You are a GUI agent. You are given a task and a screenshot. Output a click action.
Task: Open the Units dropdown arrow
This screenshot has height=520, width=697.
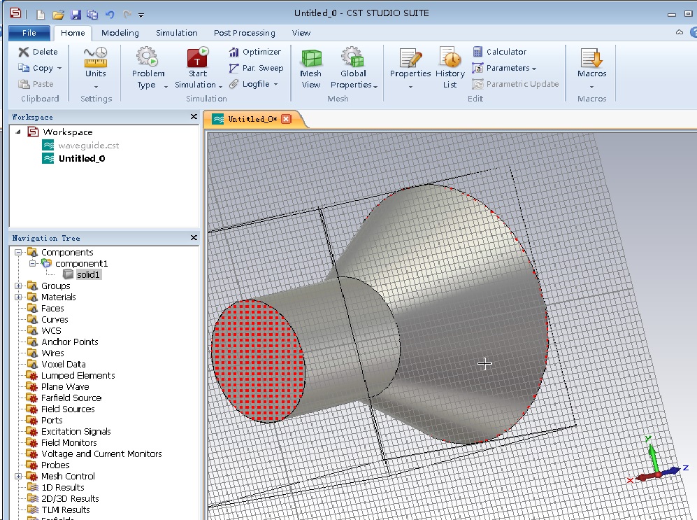[96, 87]
